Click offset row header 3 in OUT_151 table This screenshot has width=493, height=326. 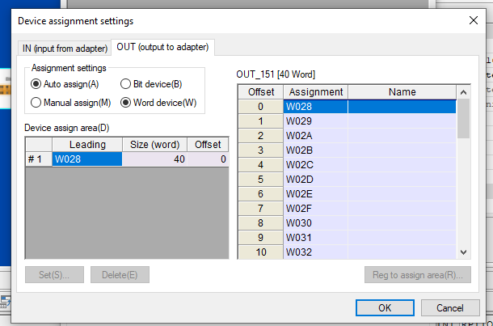261,150
